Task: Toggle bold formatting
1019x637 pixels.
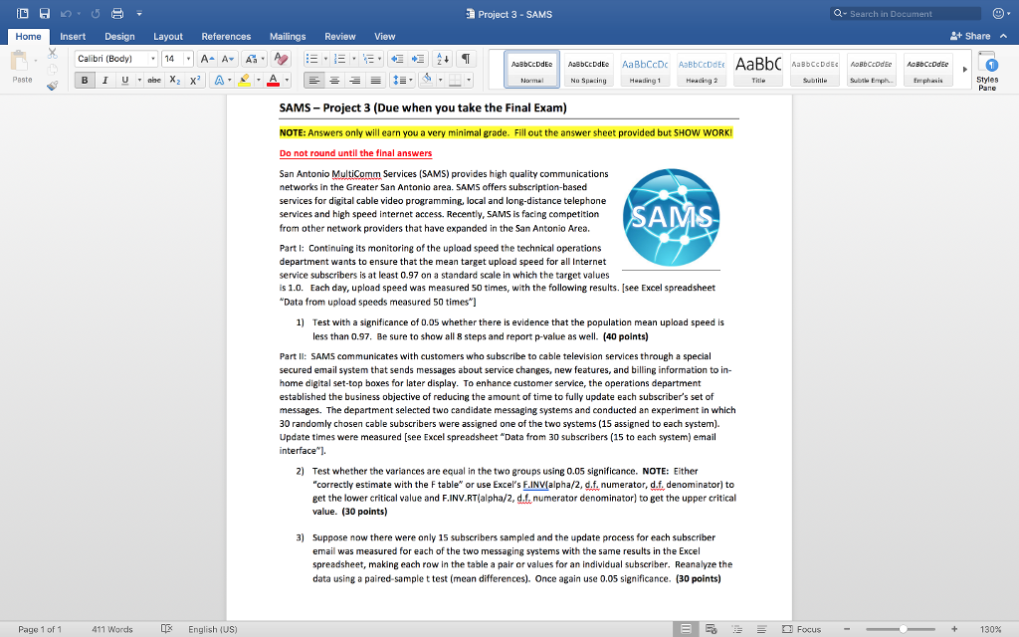Action: 84,80
